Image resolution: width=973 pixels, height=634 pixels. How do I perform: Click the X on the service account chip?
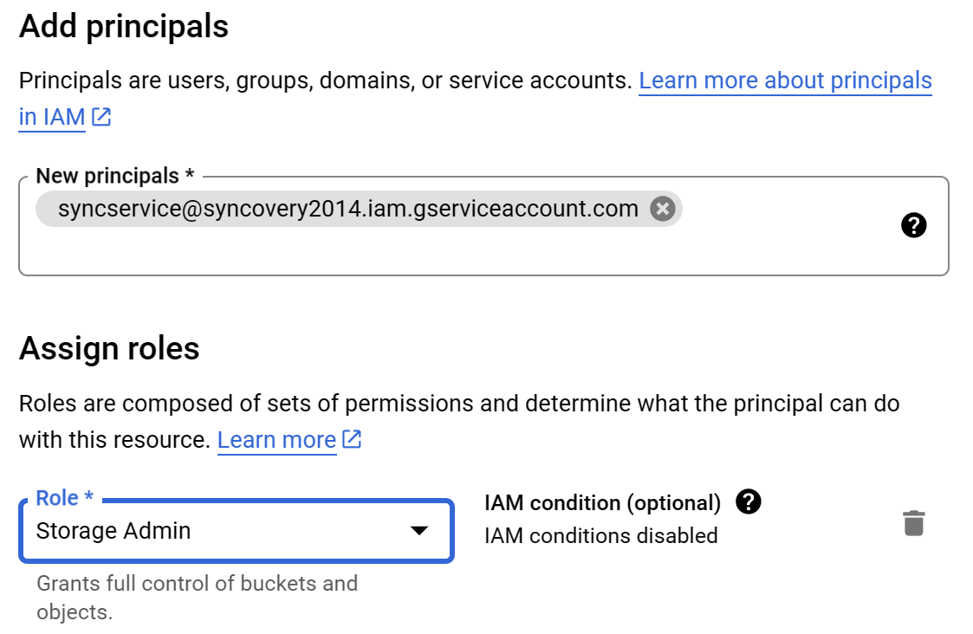(x=661, y=208)
